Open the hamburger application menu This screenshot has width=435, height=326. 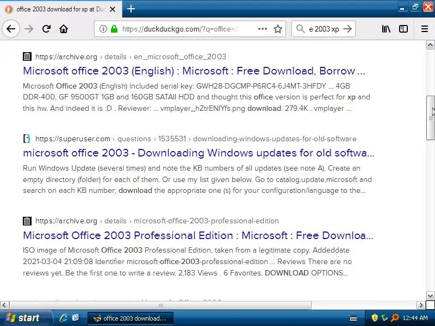pos(425,29)
